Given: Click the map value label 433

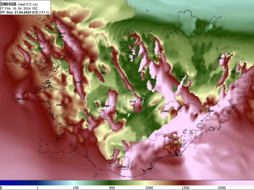Looking at the screenshot, I should (131, 52).
